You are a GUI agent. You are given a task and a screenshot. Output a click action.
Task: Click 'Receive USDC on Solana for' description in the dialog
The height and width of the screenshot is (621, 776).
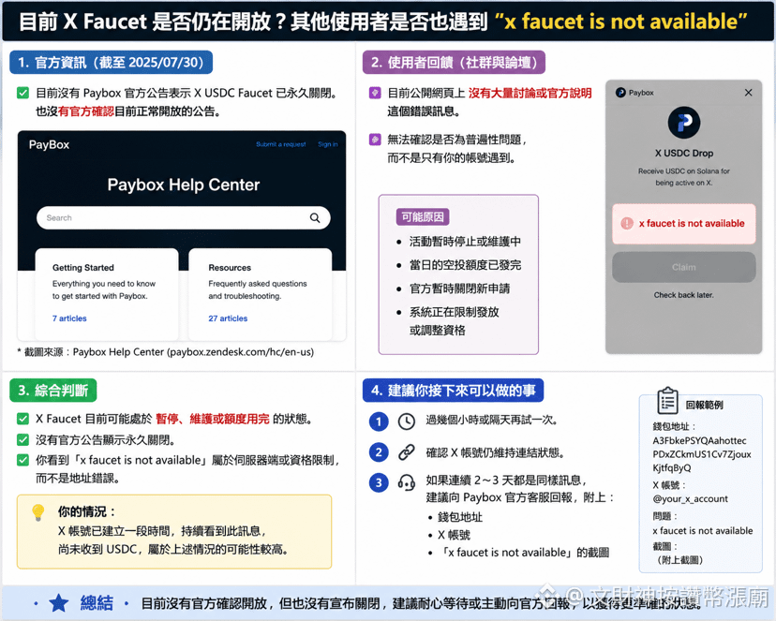coord(683,171)
